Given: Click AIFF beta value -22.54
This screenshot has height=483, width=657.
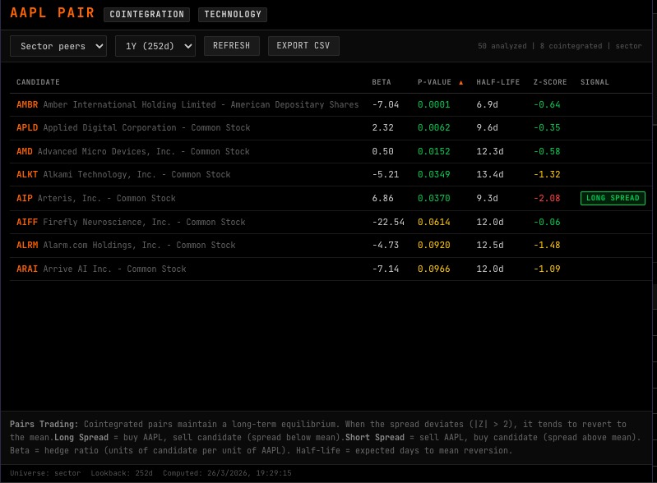Looking at the screenshot, I should pyautogui.click(x=388, y=223).
